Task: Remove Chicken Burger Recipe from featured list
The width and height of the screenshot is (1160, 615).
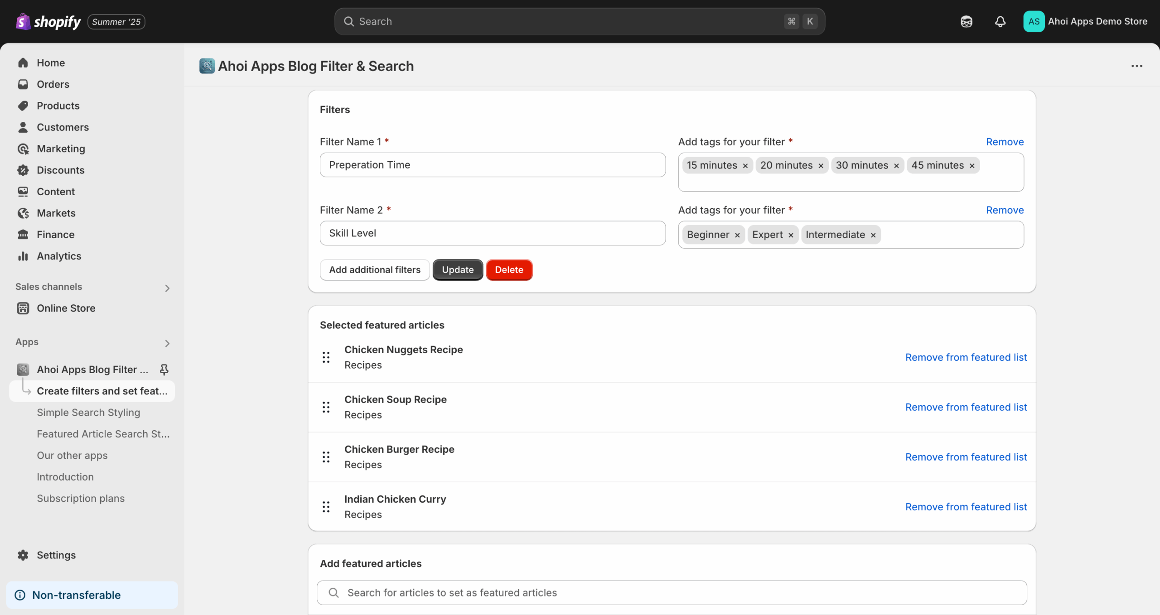Action: coord(966,457)
